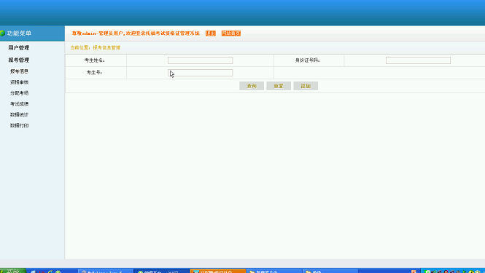Go to 分配考场 in sidebar
Viewport: 485px width, 273px height.
(x=19, y=93)
